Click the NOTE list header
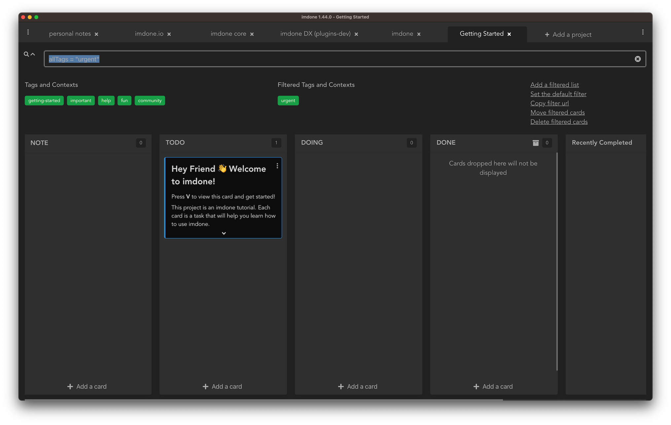This screenshot has height=425, width=671. pyautogui.click(x=39, y=143)
